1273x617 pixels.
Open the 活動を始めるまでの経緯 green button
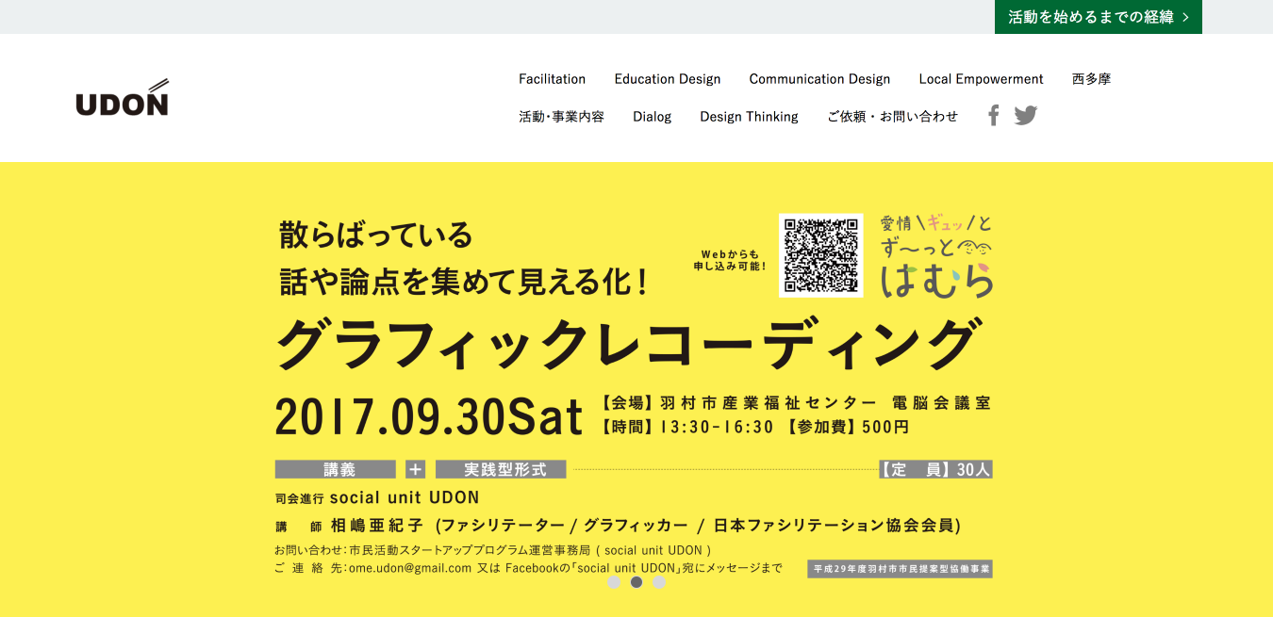coord(1098,17)
